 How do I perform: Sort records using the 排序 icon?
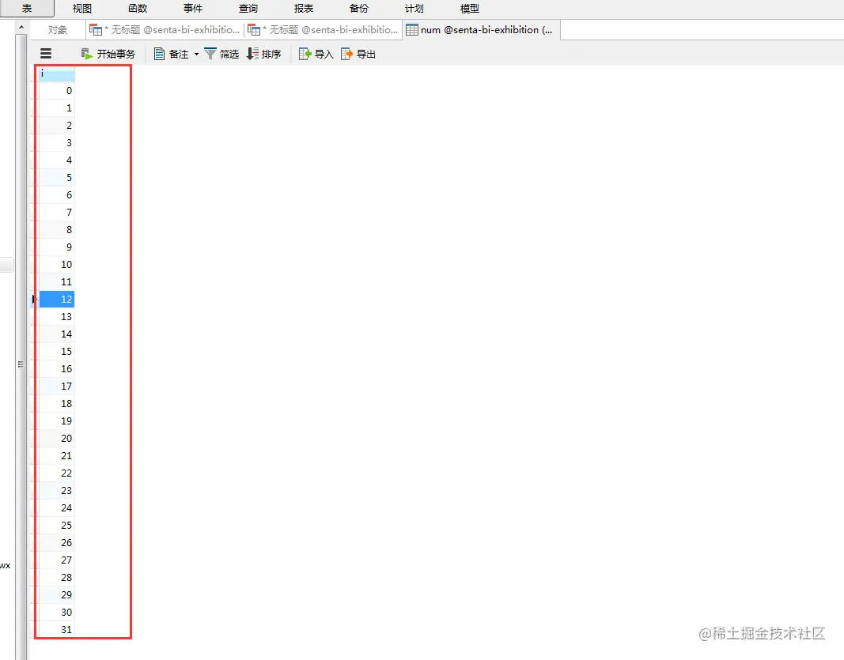tap(265, 54)
